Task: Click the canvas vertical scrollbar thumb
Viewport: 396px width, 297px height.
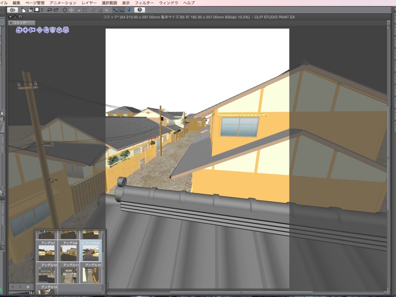Action: tap(388, 158)
